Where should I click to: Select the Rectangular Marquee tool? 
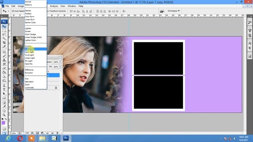4,30
